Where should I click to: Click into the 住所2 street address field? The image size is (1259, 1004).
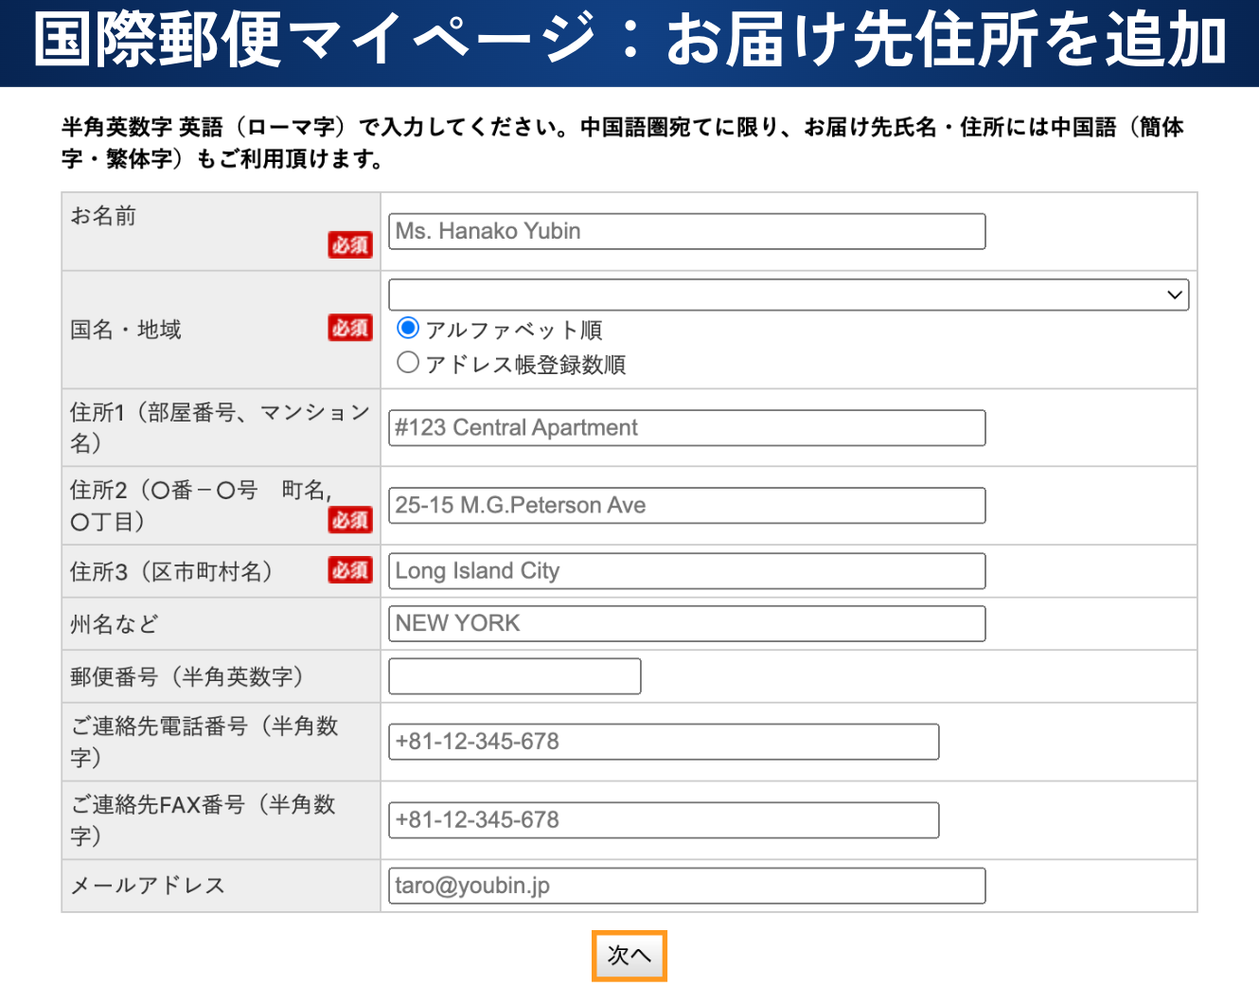coord(686,506)
